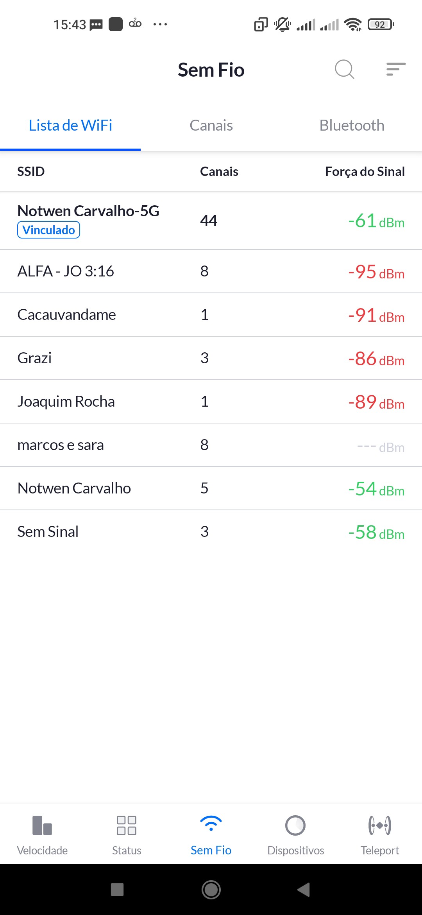Open the Grazi network entry
422x915 pixels.
tap(34, 358)
